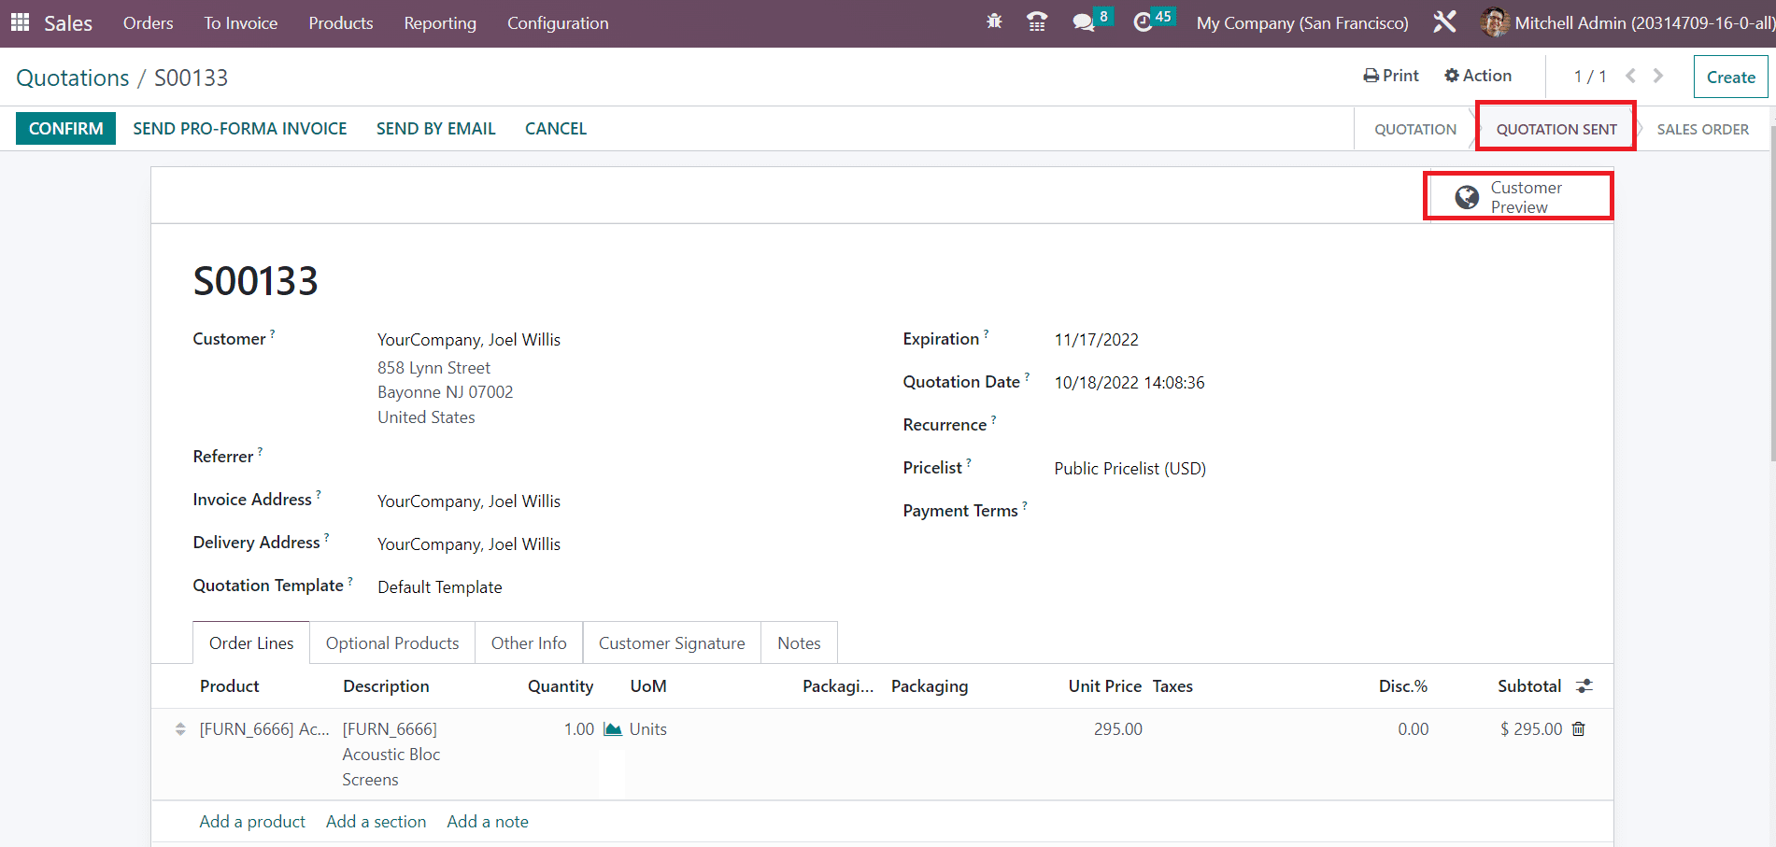Open the Reporting menu
The image size is (1776, 847).
point(440,23)
